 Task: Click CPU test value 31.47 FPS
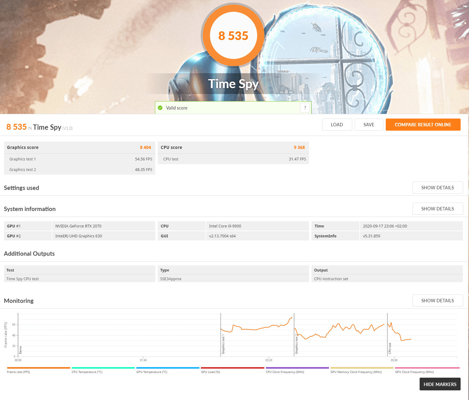[297, 159]
